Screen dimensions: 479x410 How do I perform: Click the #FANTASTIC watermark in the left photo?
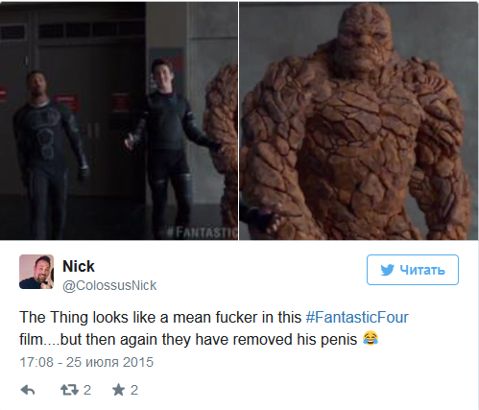click(203, 232)
